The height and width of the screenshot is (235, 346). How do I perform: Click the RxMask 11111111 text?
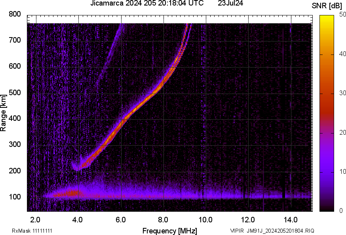(32, 231)
